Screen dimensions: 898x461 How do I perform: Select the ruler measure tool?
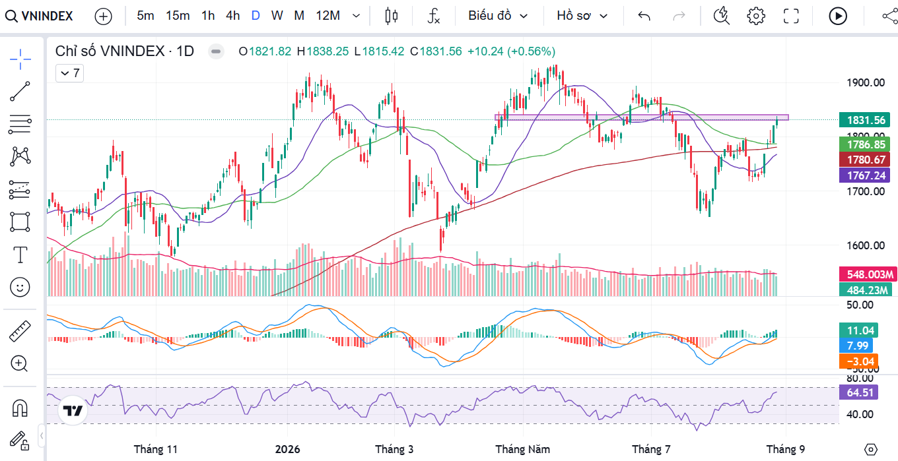[20, 331]
